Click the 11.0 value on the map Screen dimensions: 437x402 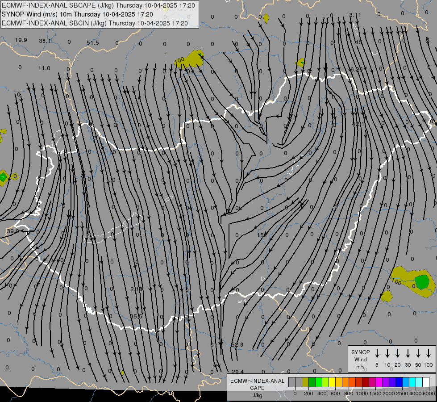44,68
